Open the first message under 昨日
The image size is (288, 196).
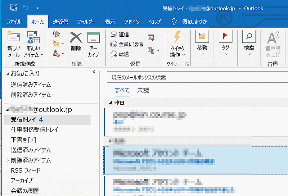click(x=196, y=122)
